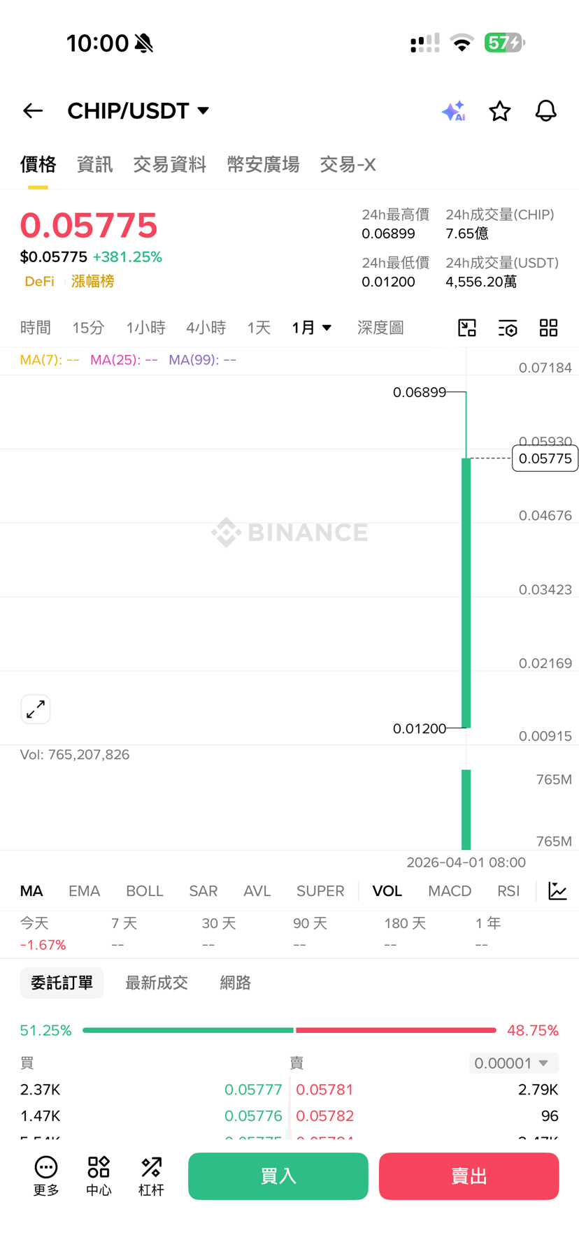579x1258 pixels.
Task: Expand chart to fullscreen
Action: pyautogui.click(x=36, y=709)
